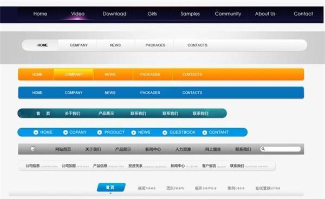325x199 pixels.
Task: Choose COMPANY in the dark blue navbar
Action: [x=74, y=92]
